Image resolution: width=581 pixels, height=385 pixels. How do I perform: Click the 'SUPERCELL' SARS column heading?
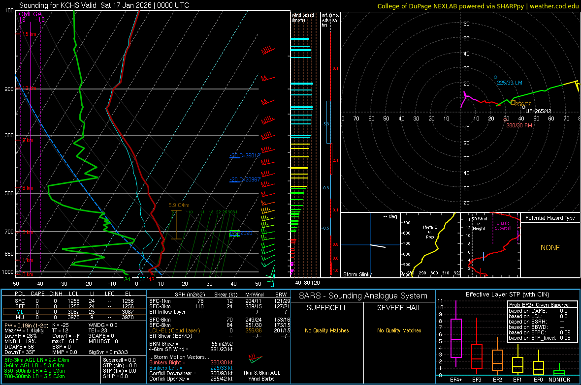327,308
